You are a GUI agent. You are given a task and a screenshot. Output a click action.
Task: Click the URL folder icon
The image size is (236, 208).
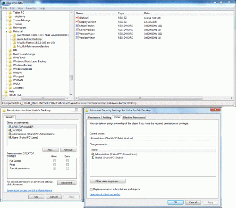tap(10, 50)
